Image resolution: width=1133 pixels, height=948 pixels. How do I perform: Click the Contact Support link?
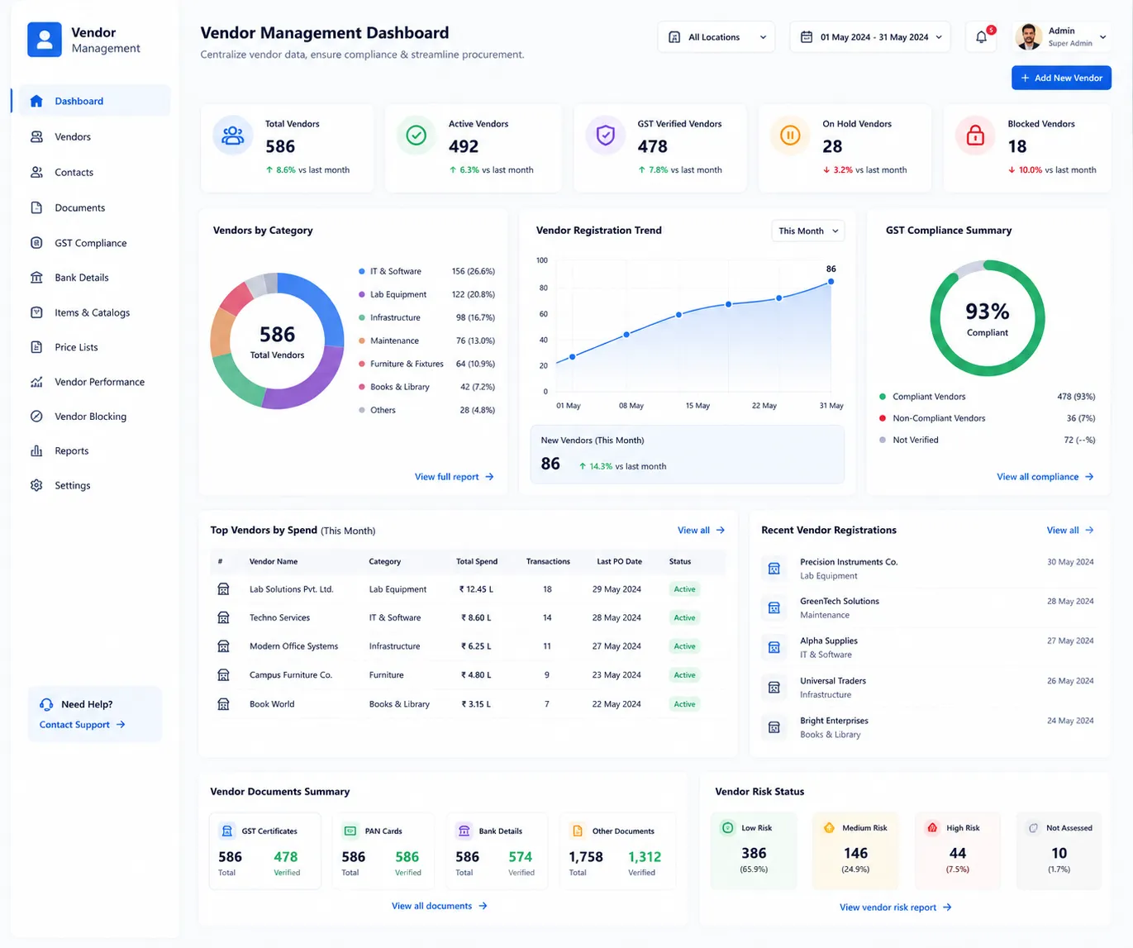tap(82, 725)
